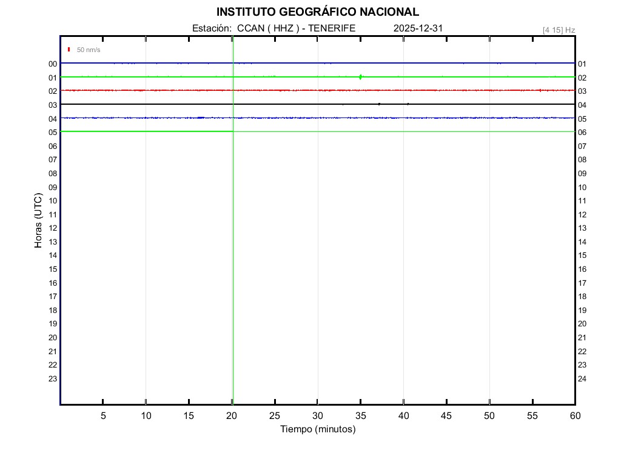Click hour label 24 on the right axis
Screen dimensions: 621x465
click(582, 379)
